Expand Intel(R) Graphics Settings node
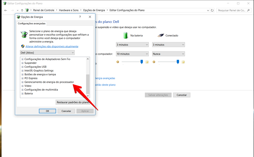Viewport: 254px width, 157px height. [23, 71]
